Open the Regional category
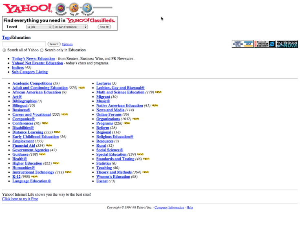This screenshot has width=300, height=225. (104, 132)
